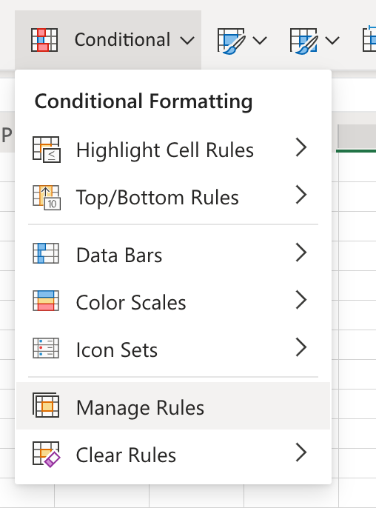Collapse the Conditional dropdown chevron
This screenshot has width=376, height=508.
click(x=187, y=41)
